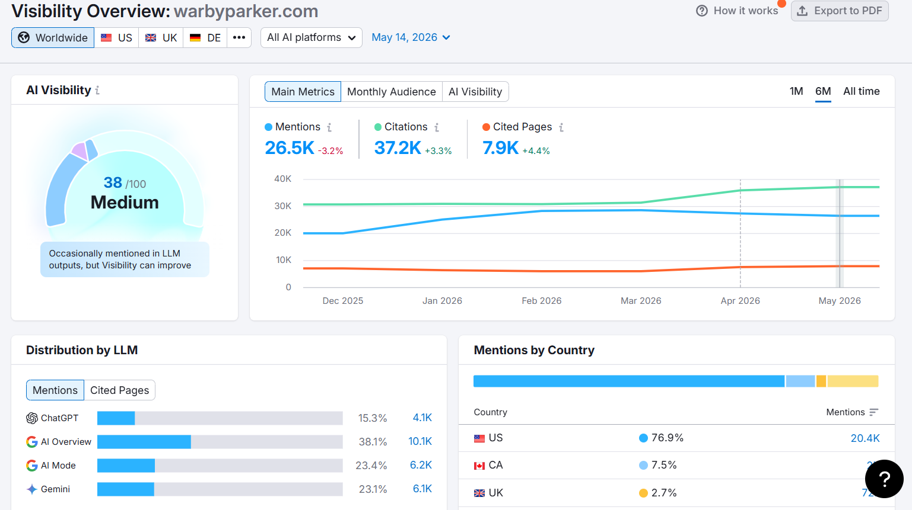The image size is (912, 510).
Task: Click the 2.7% UK share value
Action: tap(664, 493)
